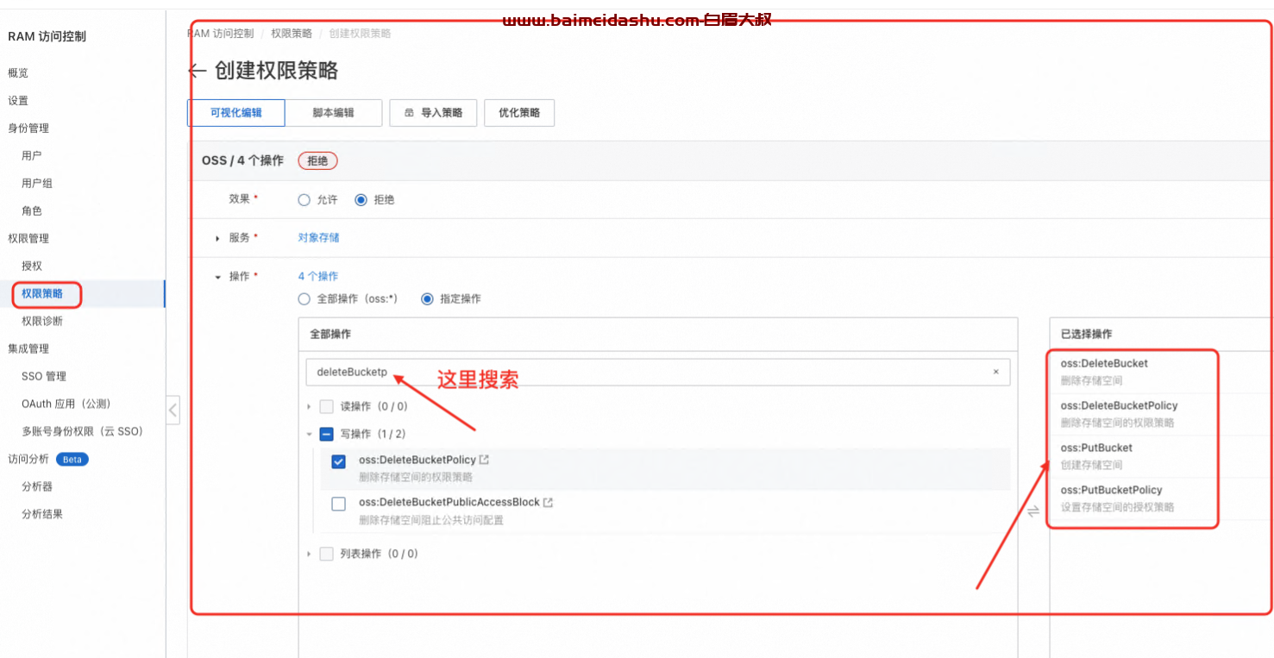
Task: Expand the 列表操作 group arrow
Action: pyautogui.click(x=309, y=554)
